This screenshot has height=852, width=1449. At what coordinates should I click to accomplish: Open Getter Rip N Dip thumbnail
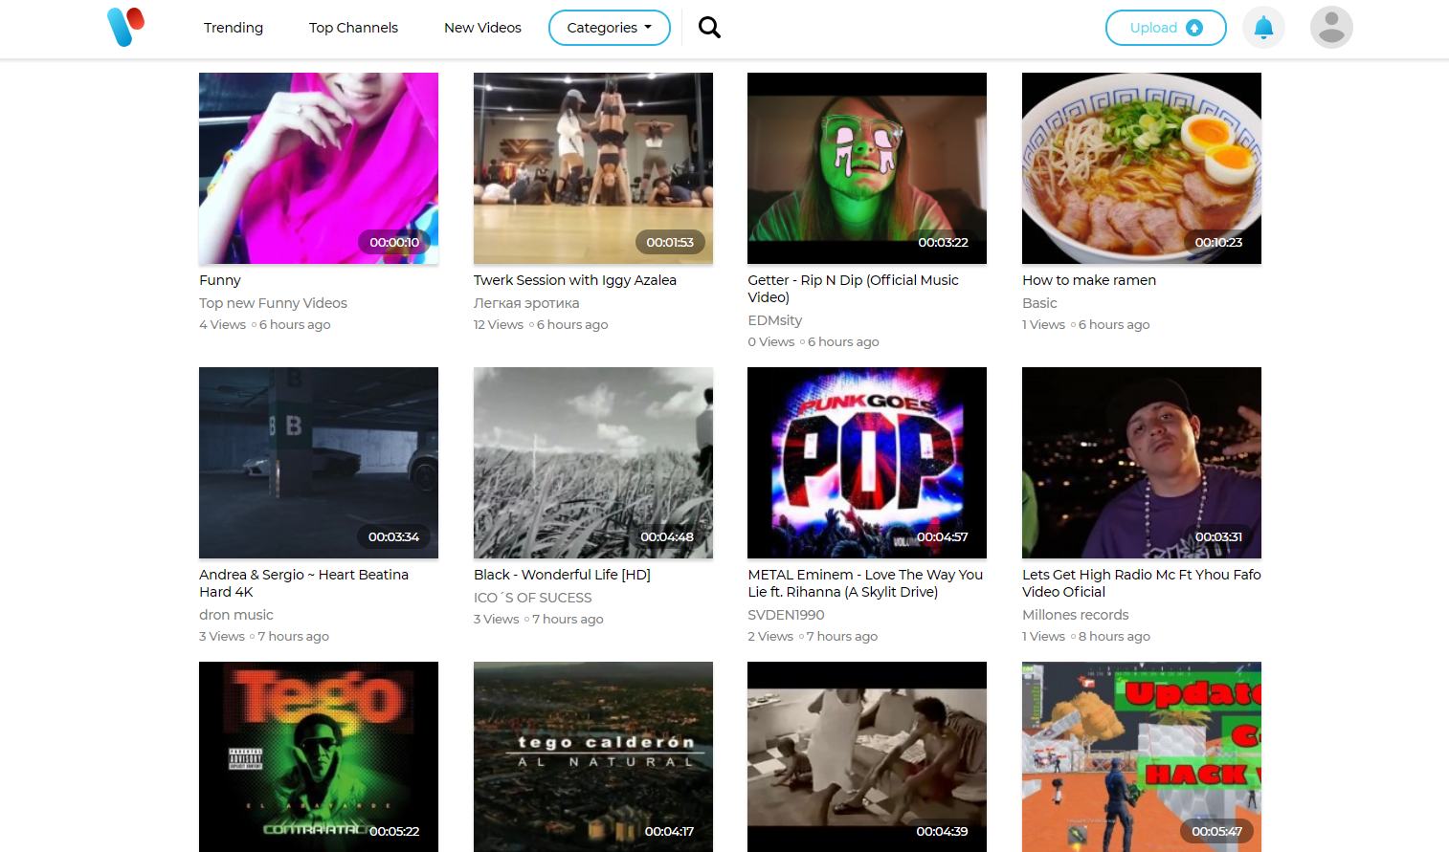pyautogui.click(x=867, y=168)
